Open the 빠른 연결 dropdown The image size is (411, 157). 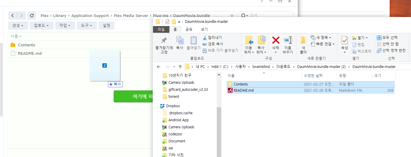pyautogui.click(x=323, y=44)
